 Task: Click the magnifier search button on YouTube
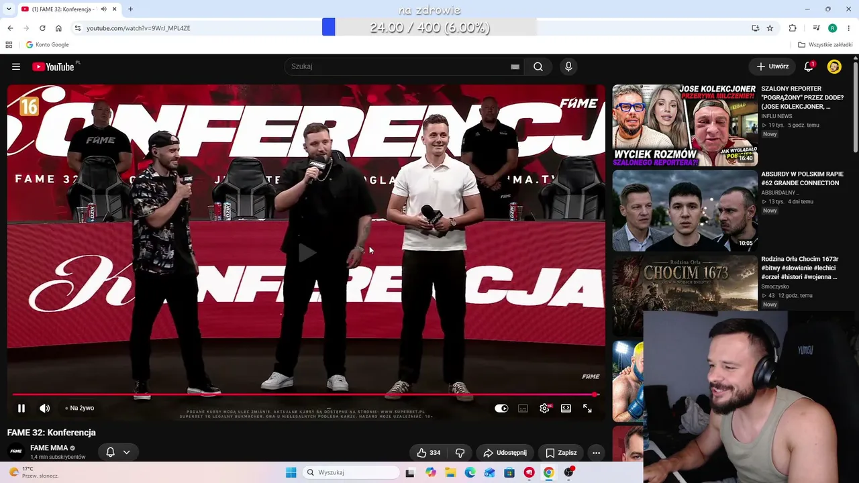coord(538,66)
